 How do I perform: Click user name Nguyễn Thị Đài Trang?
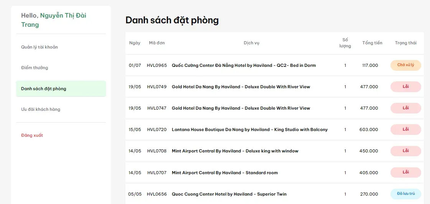coord(54,20)
